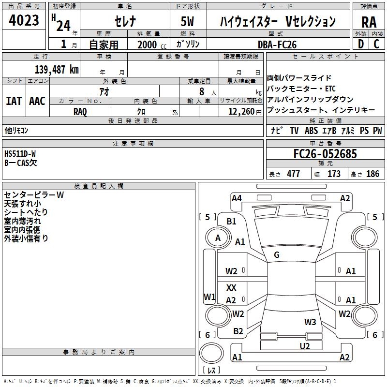The width and height of the screenshot is (387, 387).
Task: Click the note B-CAS欠
Action: 21,163
